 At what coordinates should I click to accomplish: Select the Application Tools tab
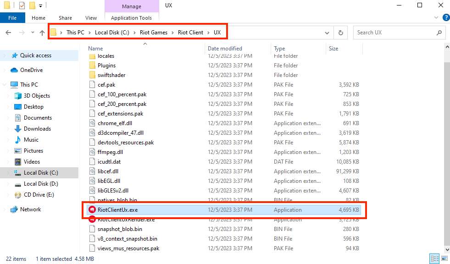tap(132, 18)
